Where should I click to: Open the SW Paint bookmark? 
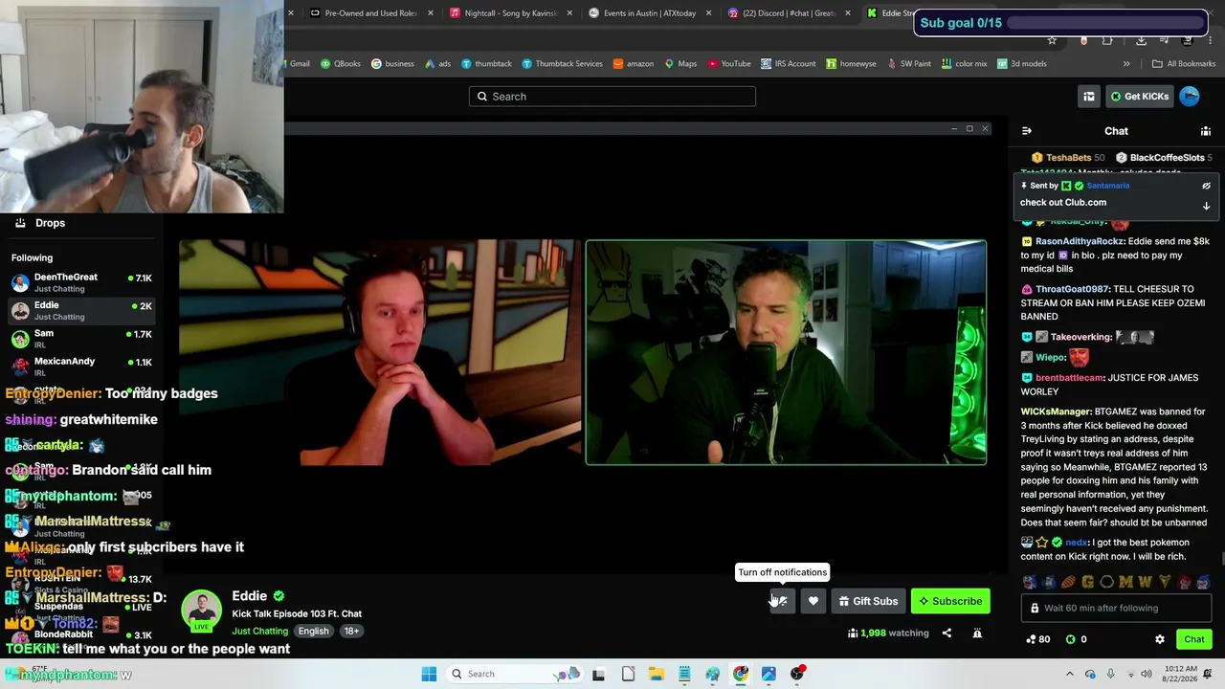pyautogui.click(x=909, y=64)
